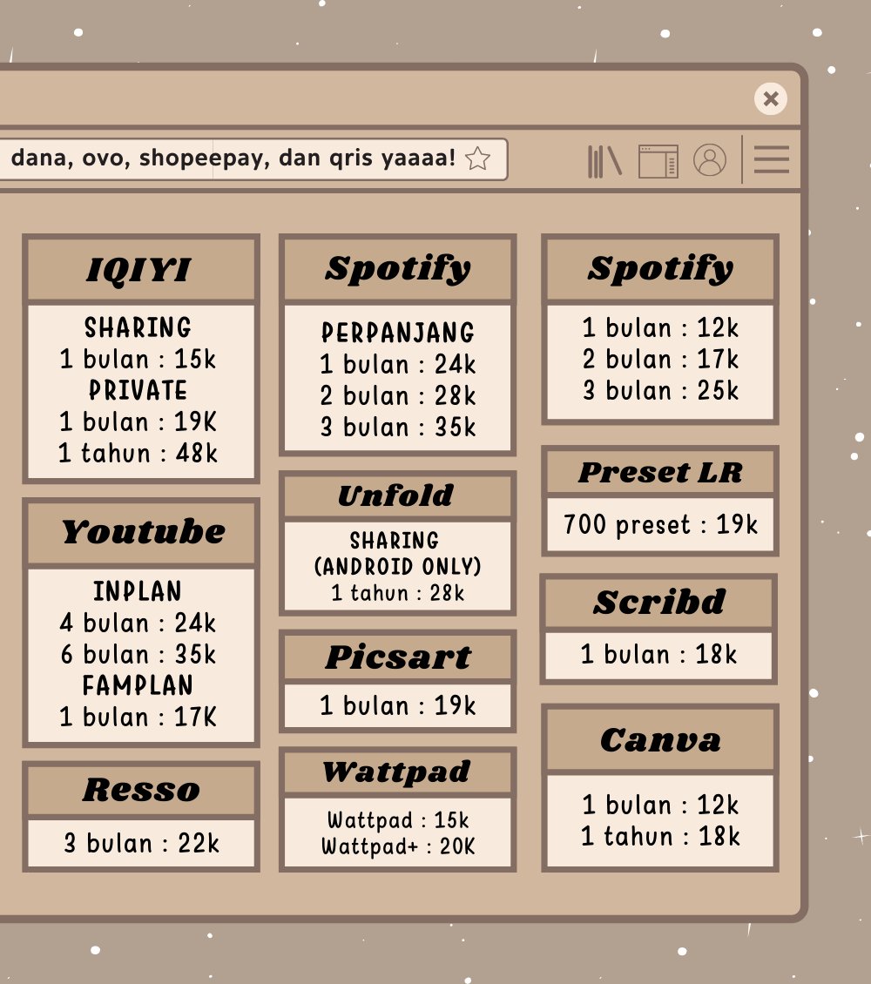Viewport: 871px width, 984px height.
Task: Click Spotify perpanjang '3 bulan : 35k'
Action: (398, 427)
